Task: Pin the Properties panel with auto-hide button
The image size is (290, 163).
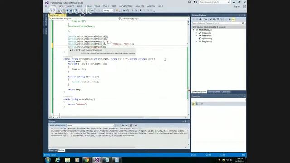Action: tap(242, 96)
